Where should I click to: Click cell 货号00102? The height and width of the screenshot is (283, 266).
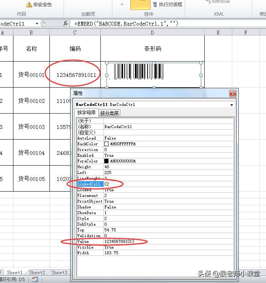[x=31, y=101]
